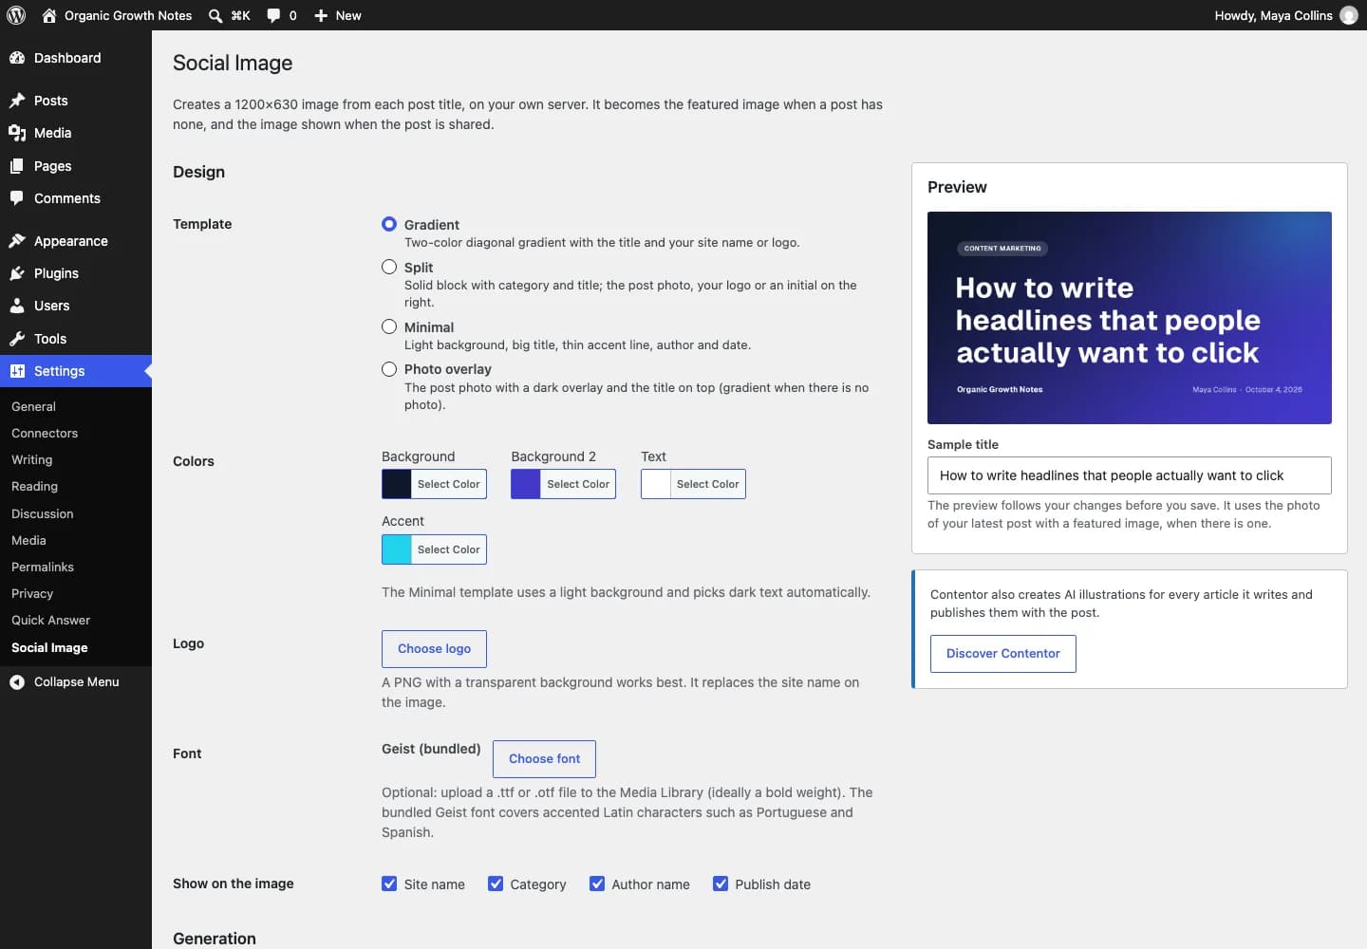The width and height of the screenshot is (1367, 949).
Task: Click the Plugins plug icon
Action: pos(17,273)
